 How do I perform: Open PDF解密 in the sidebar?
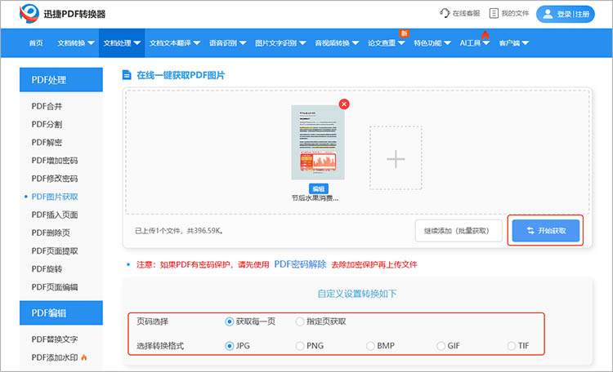[x=47, y=143]
